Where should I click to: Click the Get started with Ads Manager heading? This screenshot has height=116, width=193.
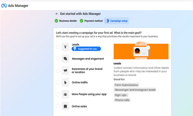[x=80, y=14]
